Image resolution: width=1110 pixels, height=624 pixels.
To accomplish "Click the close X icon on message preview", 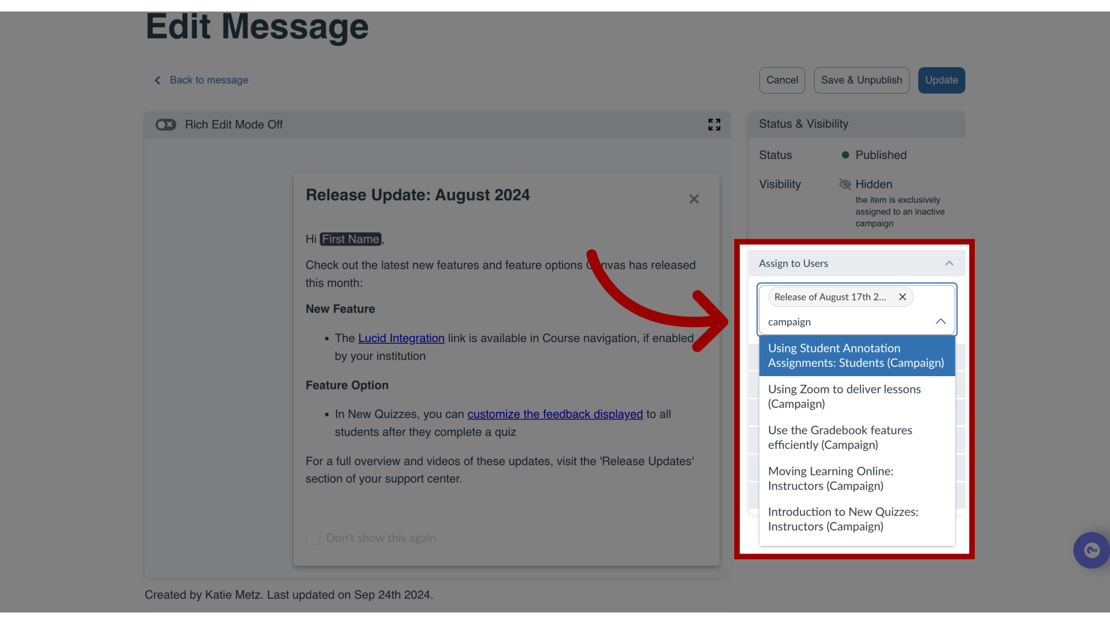I will coord(694,199).
